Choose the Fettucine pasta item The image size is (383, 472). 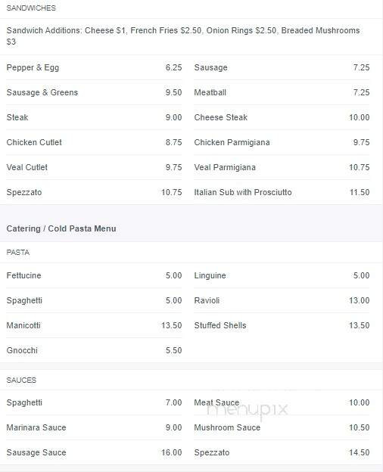[x=94, y=275]
